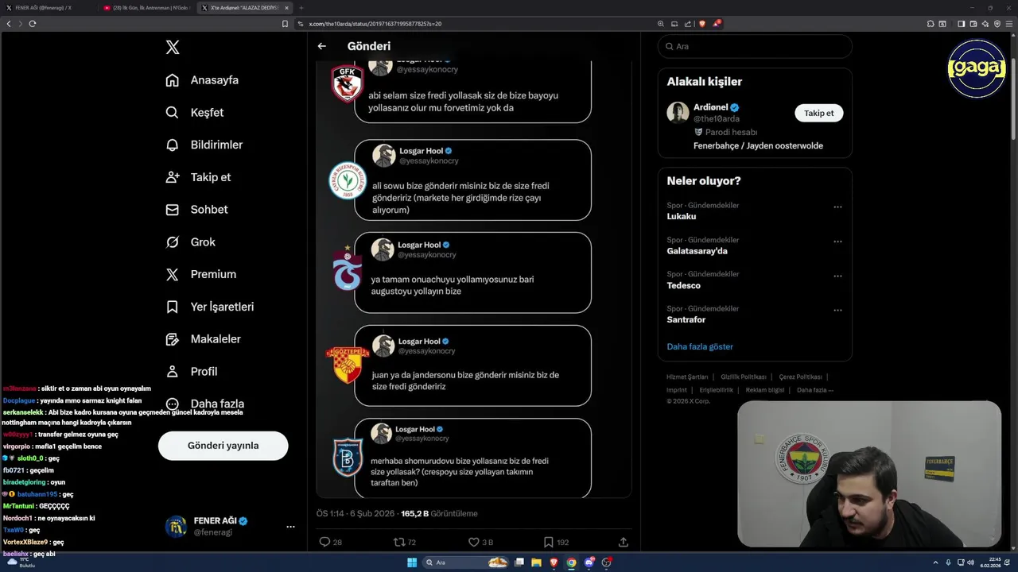The width and height of the screenshot is (1018, 572).
Task: Open options dots for Santrafor trend
Action: [x=837, y=310]
